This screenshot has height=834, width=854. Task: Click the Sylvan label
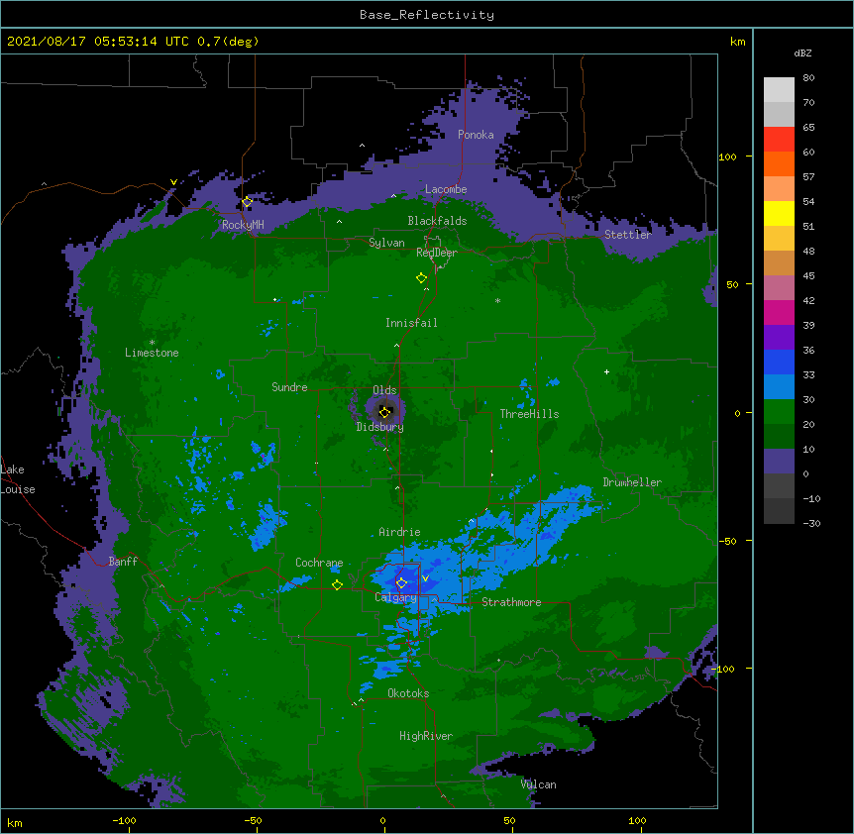[386, 243]
